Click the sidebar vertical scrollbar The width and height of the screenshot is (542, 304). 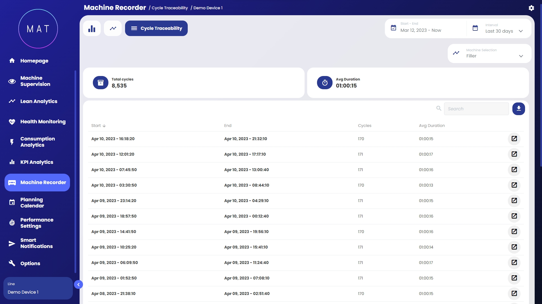tap(75, 172)
